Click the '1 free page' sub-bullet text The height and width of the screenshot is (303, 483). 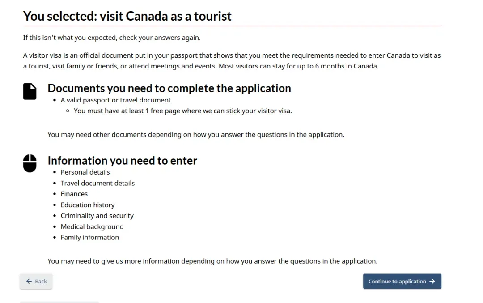click(182, 111)
